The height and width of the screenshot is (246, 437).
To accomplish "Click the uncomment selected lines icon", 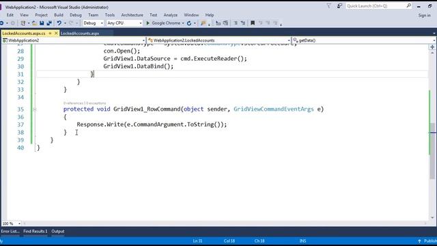I will point(243,23).
